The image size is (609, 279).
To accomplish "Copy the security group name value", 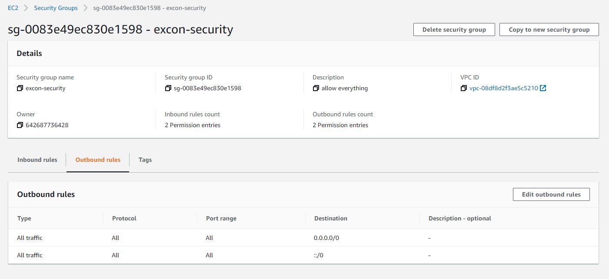I will coord(20,89).
